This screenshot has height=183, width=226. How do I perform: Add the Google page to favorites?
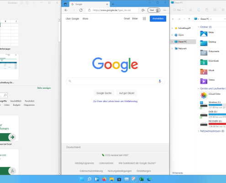[143, 10]
